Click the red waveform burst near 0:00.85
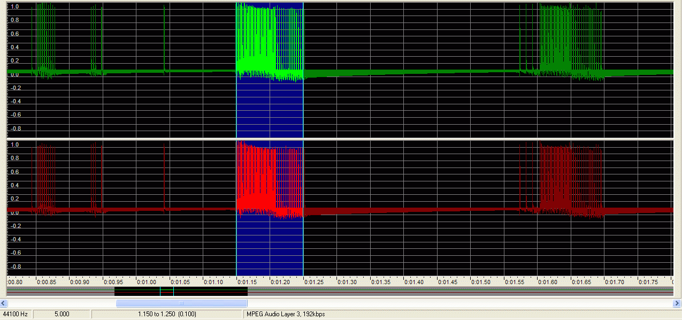 pos(47,177)
